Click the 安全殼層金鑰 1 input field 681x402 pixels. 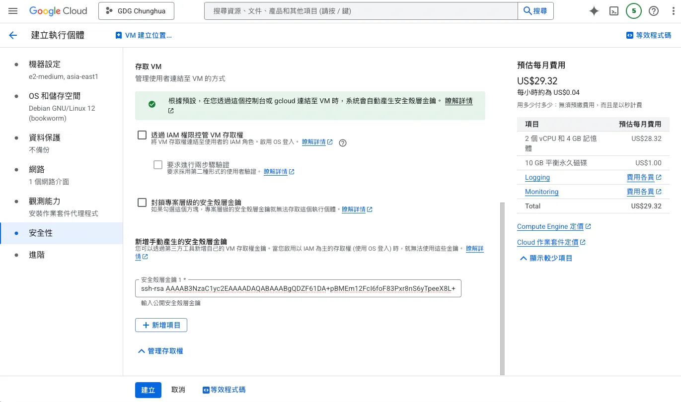[298, 288]
